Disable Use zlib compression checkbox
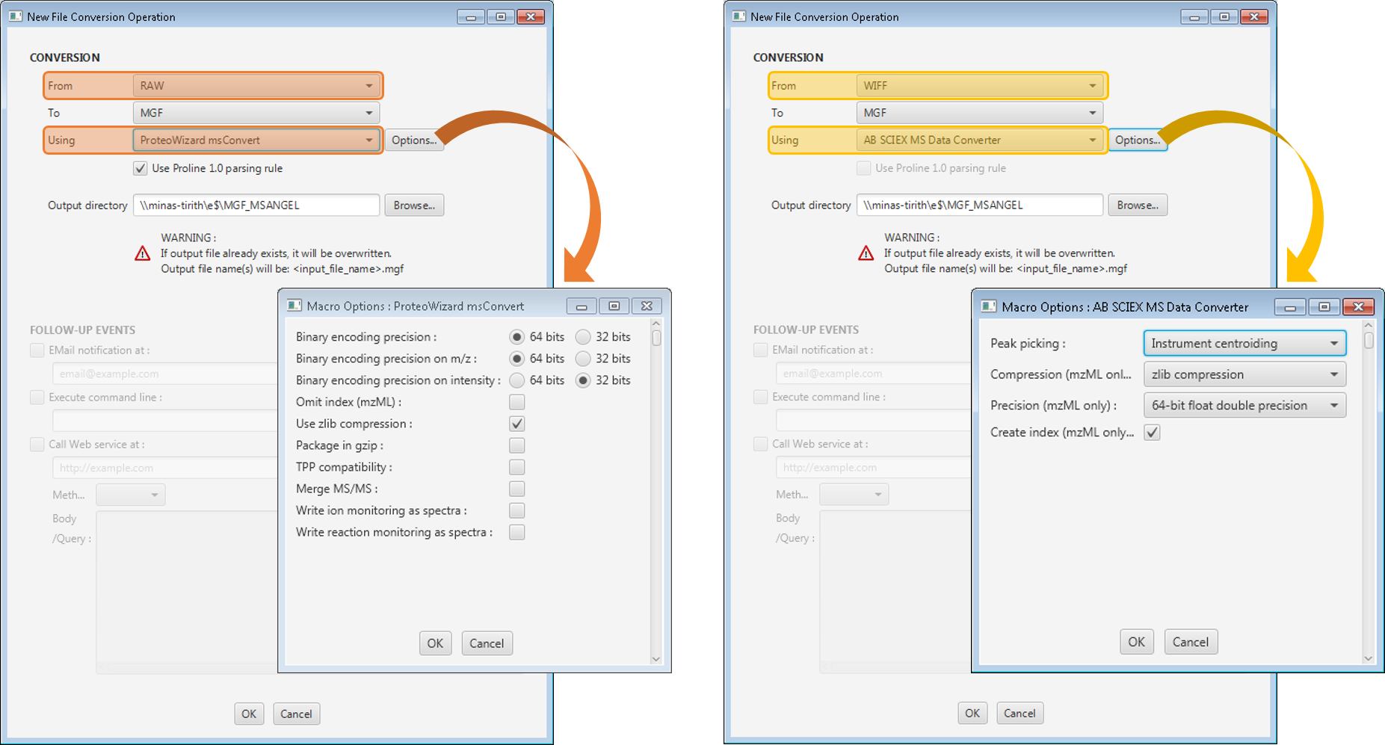 [516, 424]
